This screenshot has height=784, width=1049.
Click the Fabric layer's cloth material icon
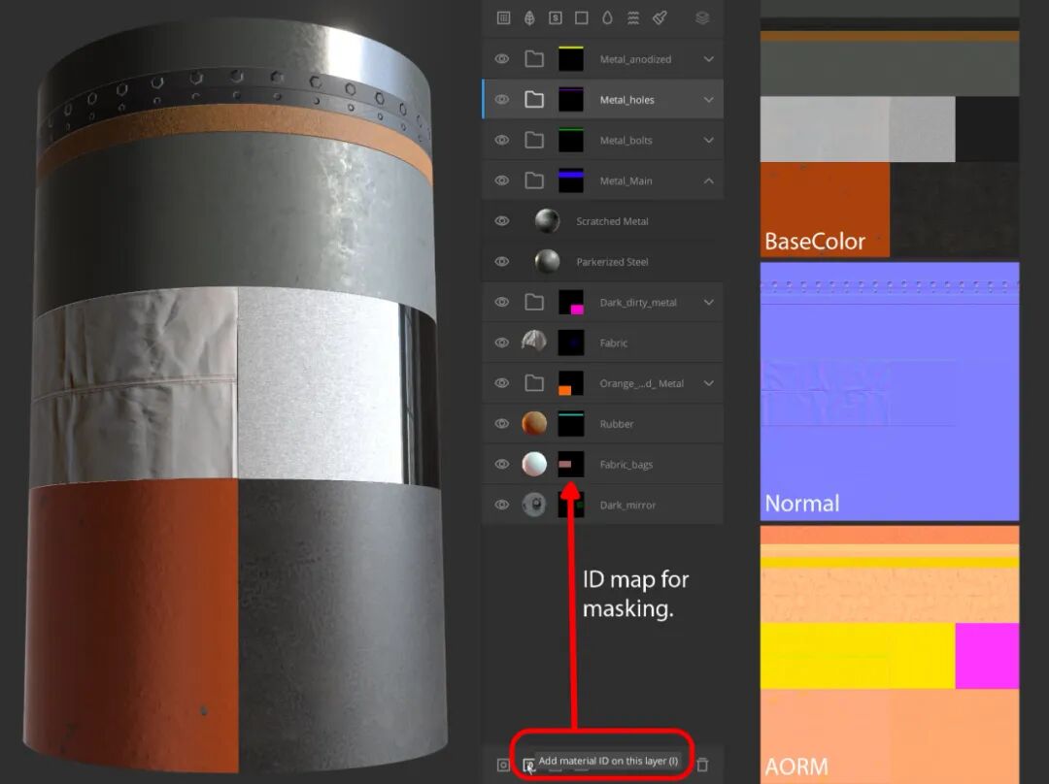pyautogui.click(x=534, y=343)
